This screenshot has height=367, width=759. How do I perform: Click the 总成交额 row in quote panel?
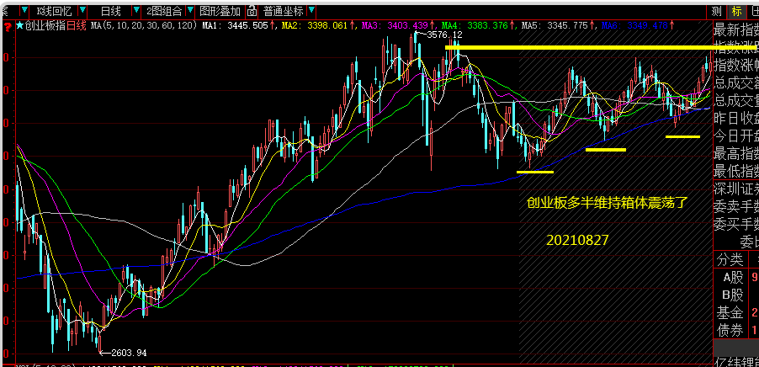click(735, 83)
